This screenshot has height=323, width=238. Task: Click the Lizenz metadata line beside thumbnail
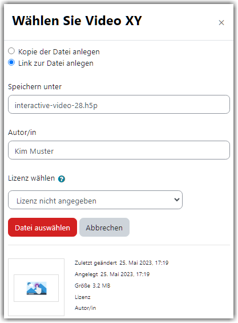coord(83,297)
